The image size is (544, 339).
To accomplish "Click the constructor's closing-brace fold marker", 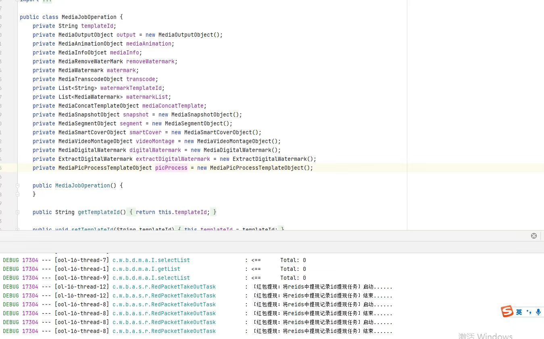I will click(x=17, y=194).
